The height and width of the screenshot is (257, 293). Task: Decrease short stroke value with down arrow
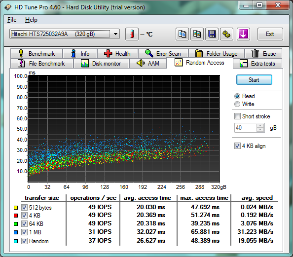pos(260,130)
